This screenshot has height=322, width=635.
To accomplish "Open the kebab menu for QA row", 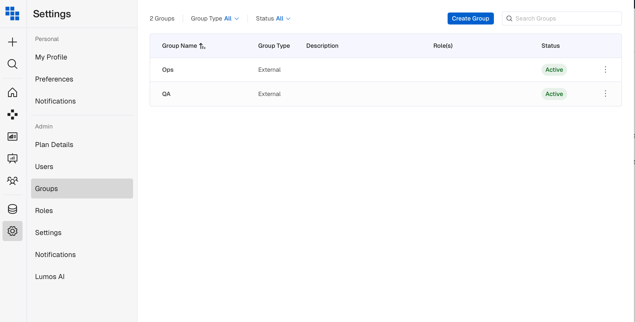I will coord(605,94).
